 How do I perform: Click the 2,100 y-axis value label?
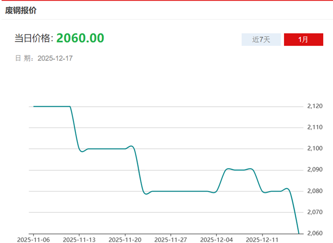tap(315, 149)
